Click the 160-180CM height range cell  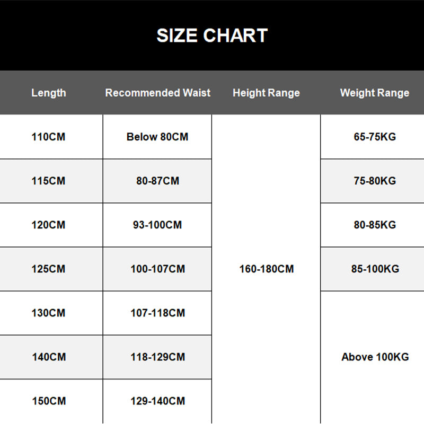pos(266,269)
